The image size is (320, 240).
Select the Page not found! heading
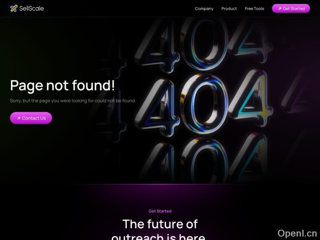[62, 85]
